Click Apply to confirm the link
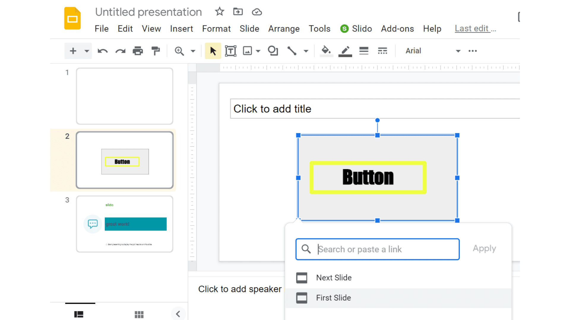This screenshot has width=570, height=320. 484,249
